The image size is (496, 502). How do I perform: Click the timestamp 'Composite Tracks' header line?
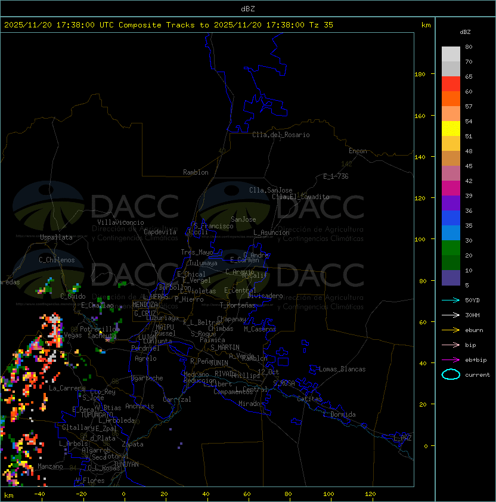[169, 25]
